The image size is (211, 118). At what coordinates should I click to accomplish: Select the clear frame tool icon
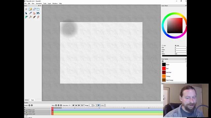(26, 9)
